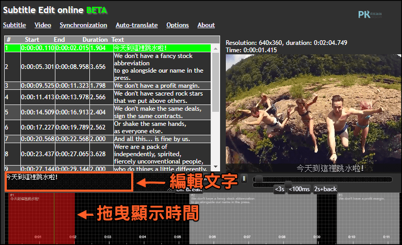The width and height of the screenshot is (402, 245).
Task: Click the Duration column header
Action: (95, 40)
